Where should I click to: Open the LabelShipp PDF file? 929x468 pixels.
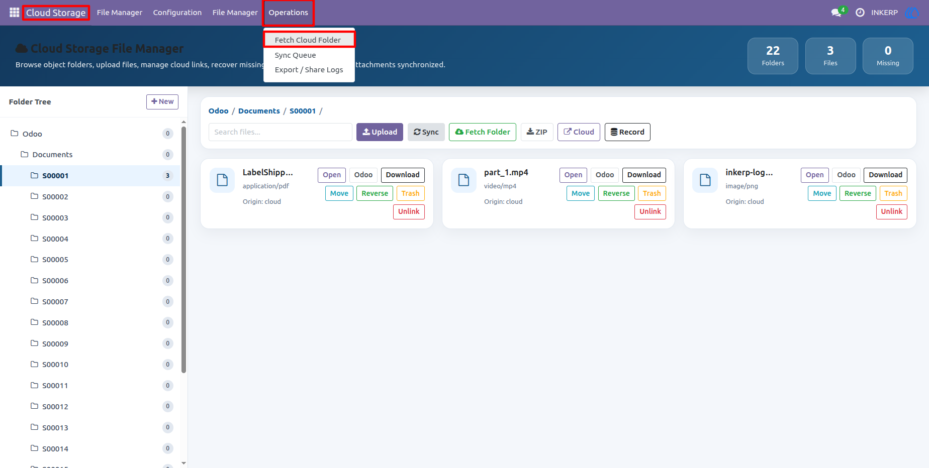point(332,175)
